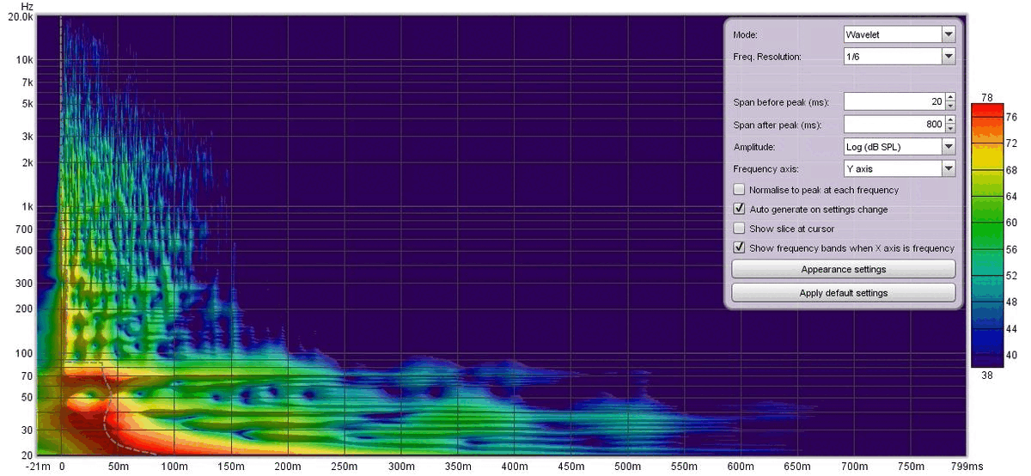Viewport: 1031px width, 476px height.
Task: Click the 799ms label on the time axis
Action: [x=967, y=467]
